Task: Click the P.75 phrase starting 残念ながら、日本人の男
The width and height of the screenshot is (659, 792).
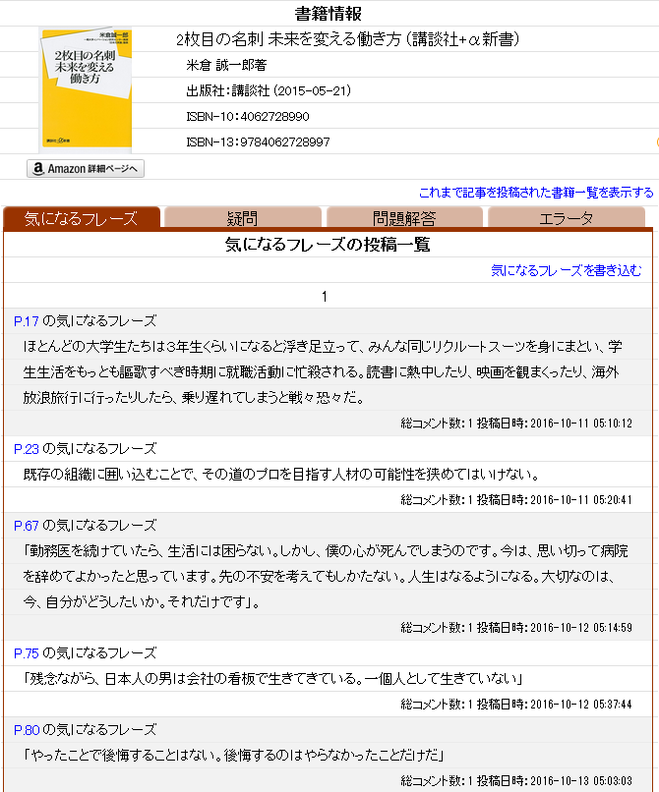Action: [x=272, y=679]
